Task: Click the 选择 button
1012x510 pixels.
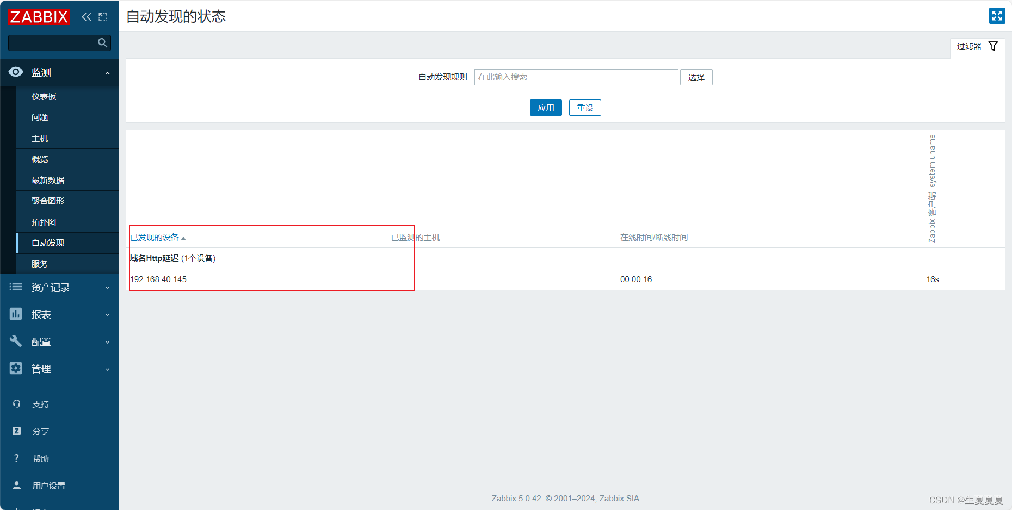Action: coord(696,77)
